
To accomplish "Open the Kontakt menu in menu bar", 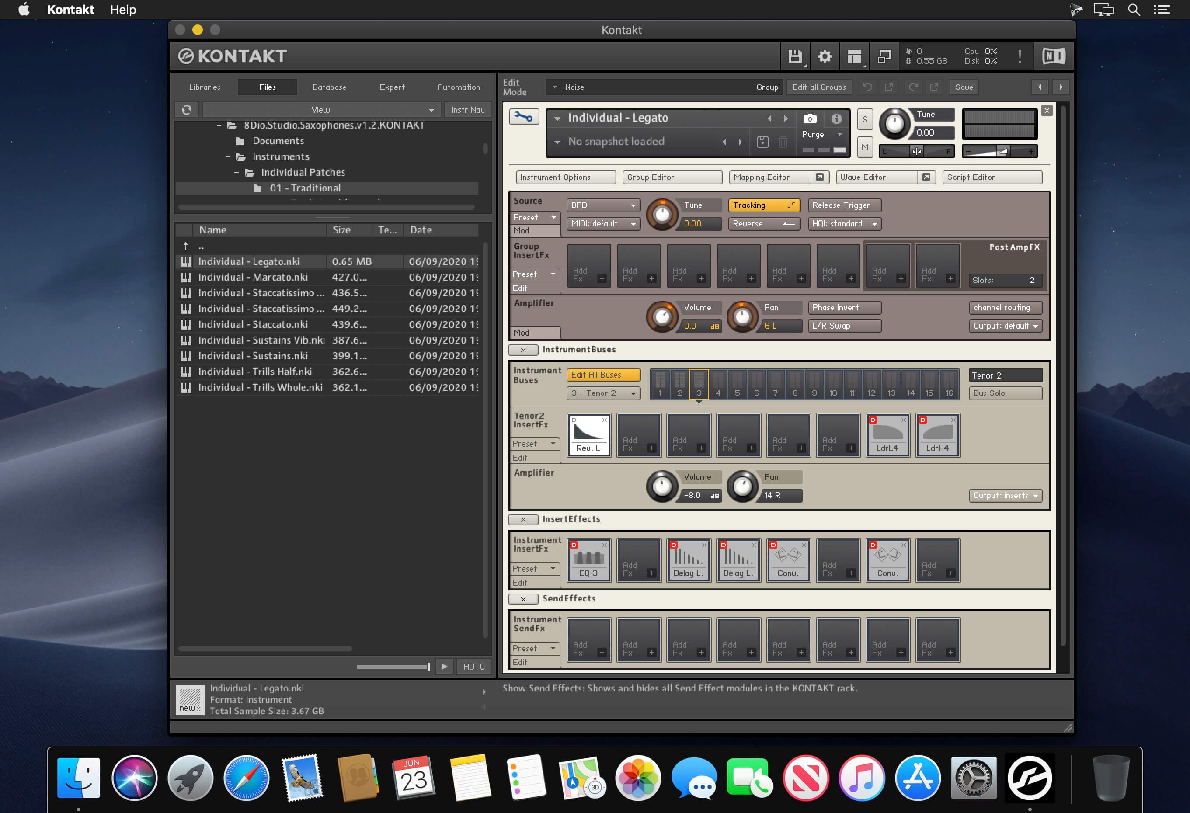I will [x=71, y=10].
